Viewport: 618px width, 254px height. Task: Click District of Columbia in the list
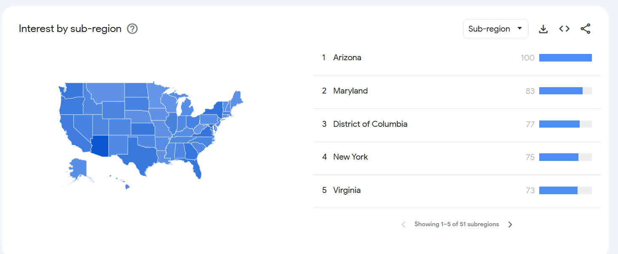(370, 124)
